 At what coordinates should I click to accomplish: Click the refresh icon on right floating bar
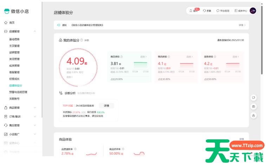point(253,98)
